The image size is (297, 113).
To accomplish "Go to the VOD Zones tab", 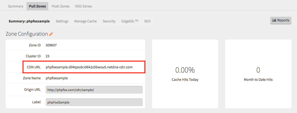I will point(83,6).
